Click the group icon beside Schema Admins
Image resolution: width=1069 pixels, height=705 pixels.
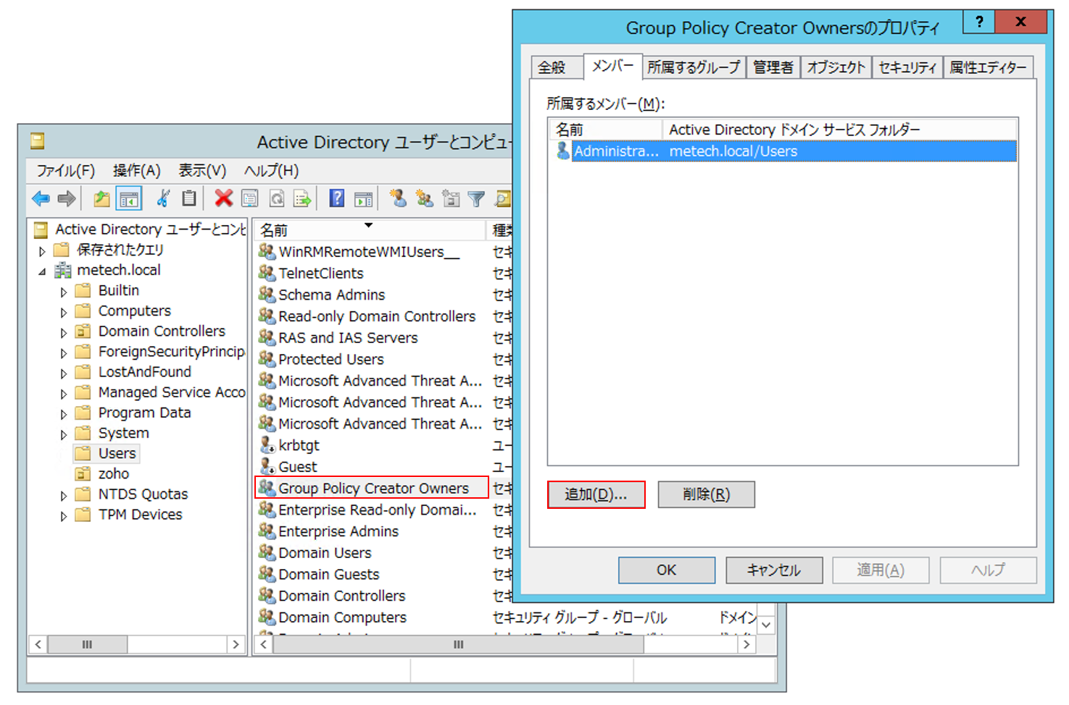pos(267,295)
